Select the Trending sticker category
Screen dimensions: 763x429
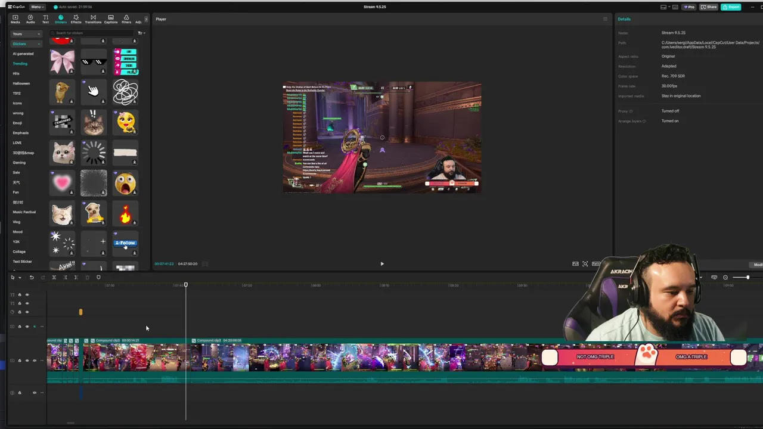pyautogui.click(x=20, y=64)
